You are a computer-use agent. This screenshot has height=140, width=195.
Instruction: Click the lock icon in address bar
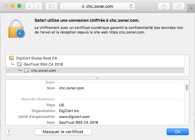coord(83,6)
